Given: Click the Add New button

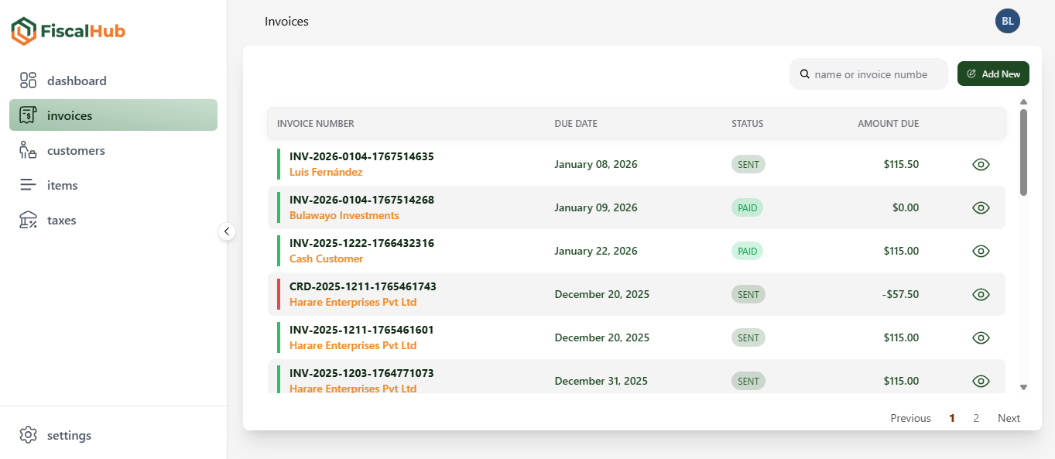Looking at the screenshot, I should point(993,73).
